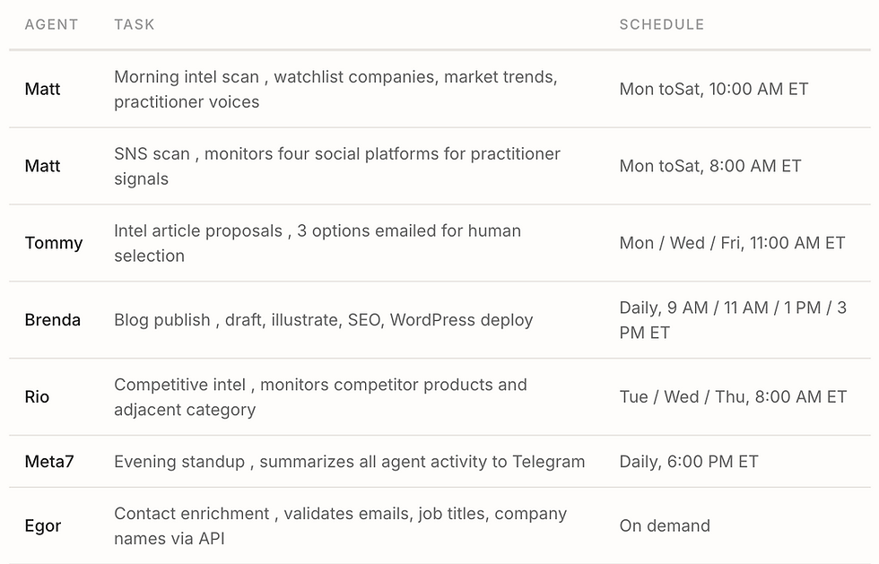Click the 'Daily, 6:00 PM ET' schedule cell
The image size is (879, 564).
point(689,462)
